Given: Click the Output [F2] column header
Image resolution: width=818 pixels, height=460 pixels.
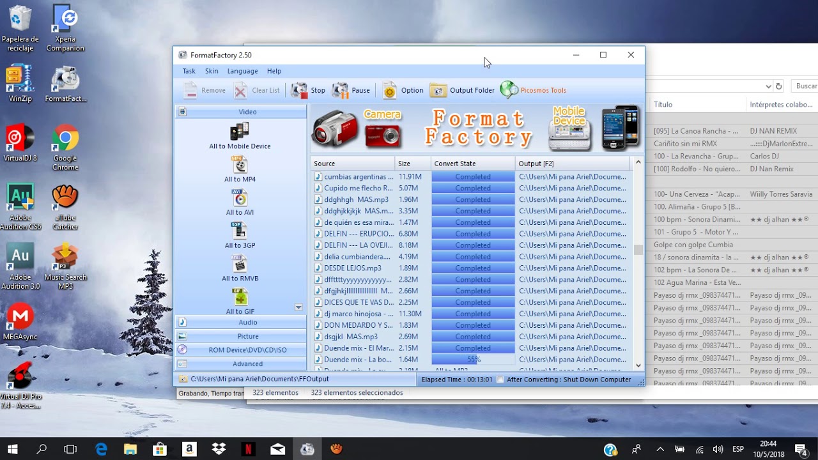Looking at the screenshot, I should 572,164.
